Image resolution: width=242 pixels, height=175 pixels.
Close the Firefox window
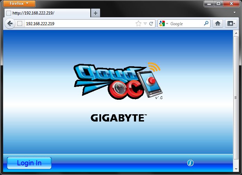pyautogui.click(x=231, y=3)
